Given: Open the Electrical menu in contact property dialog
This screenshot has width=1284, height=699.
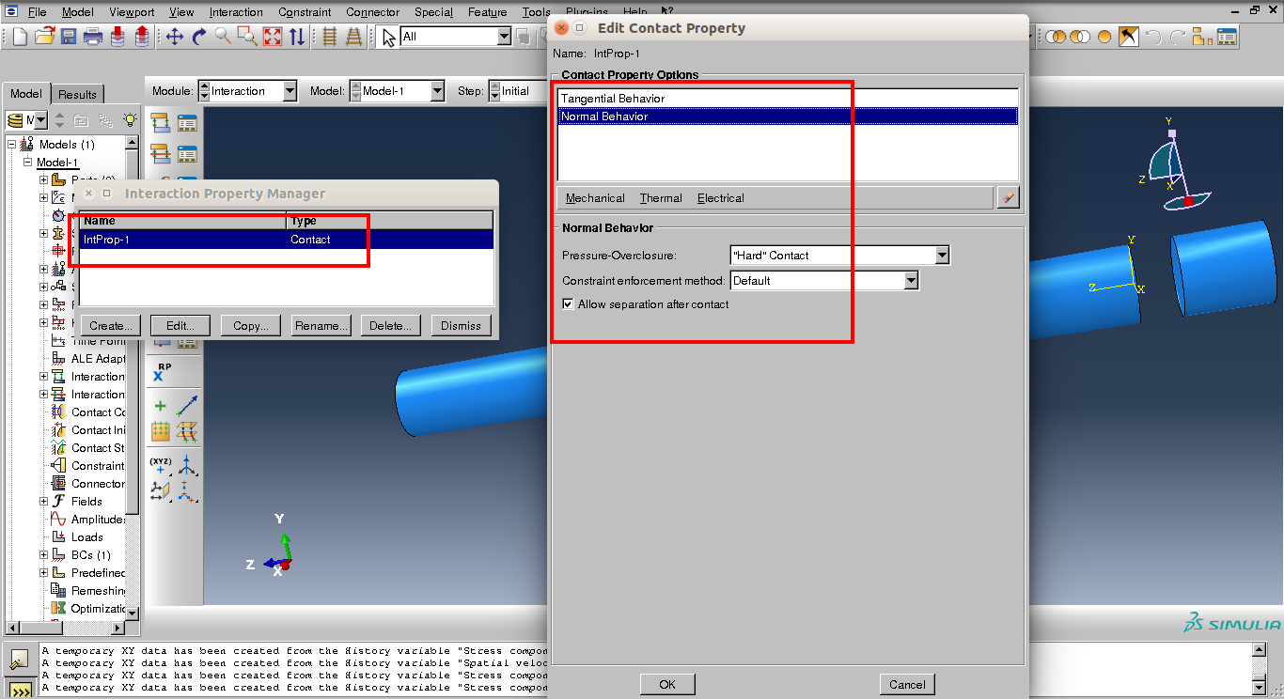Looking at the screenshot, I should (721, 198).
